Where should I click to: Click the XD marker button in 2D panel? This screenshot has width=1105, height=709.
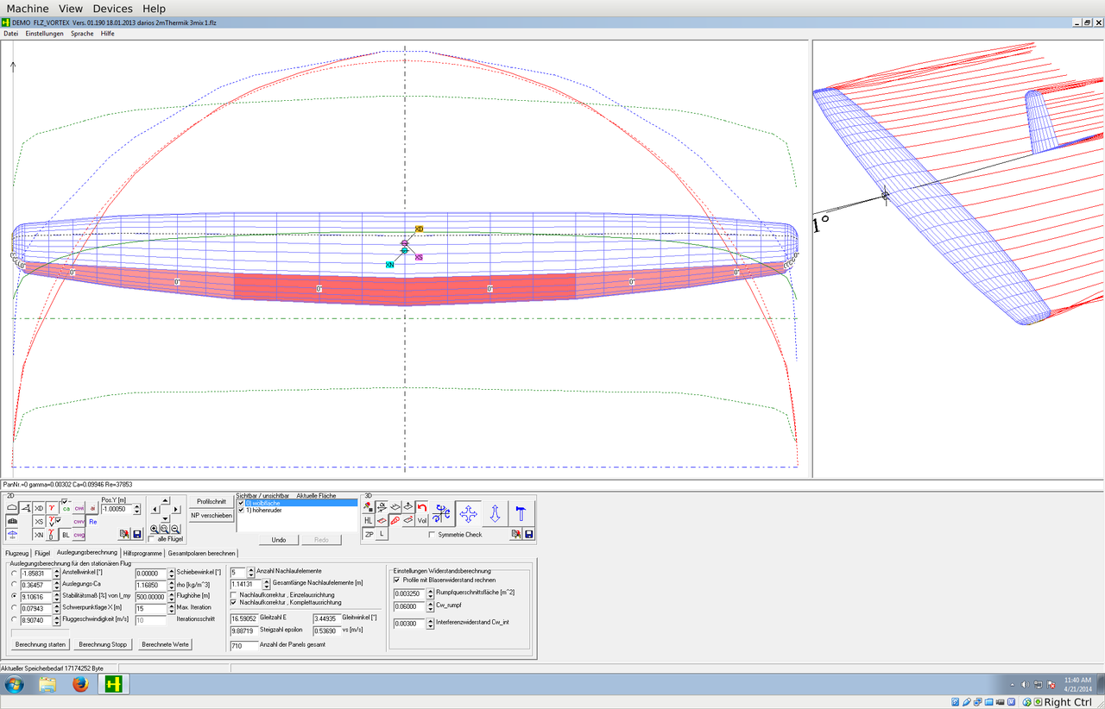click(39, 508)
